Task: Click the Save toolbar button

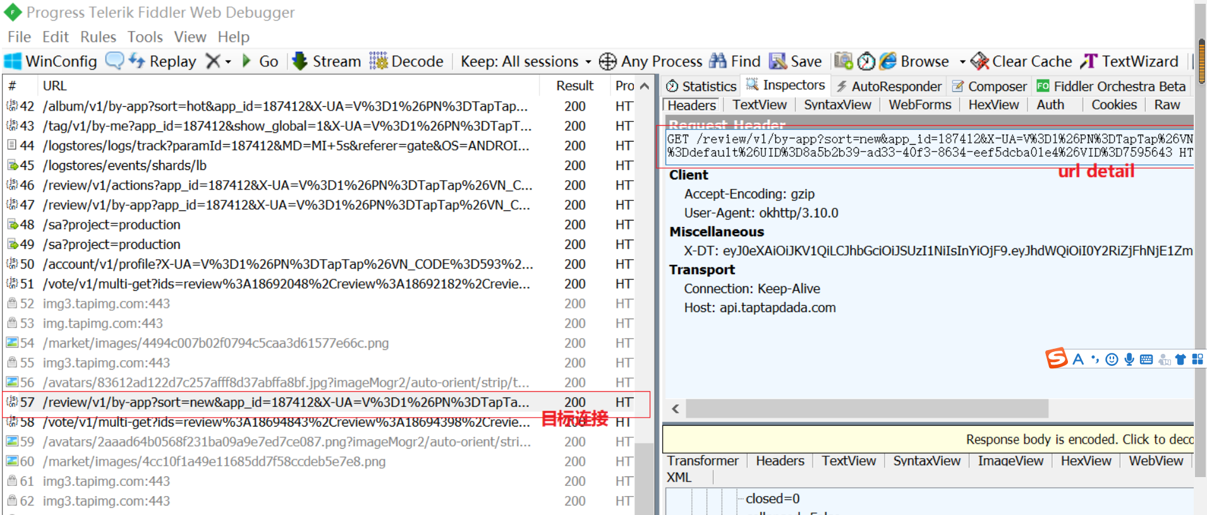Action: (796, 61)
